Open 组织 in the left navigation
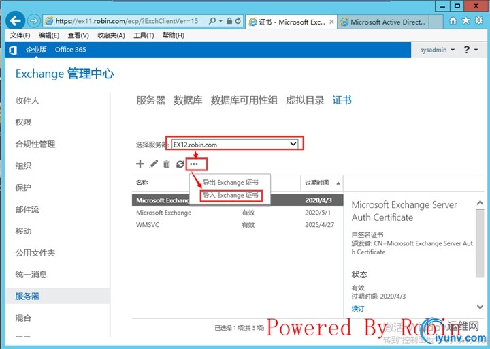 coord(23,166)
